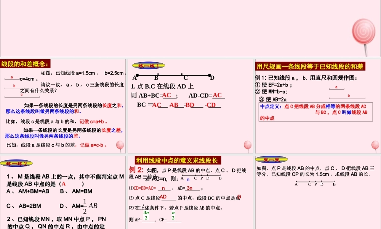Select segment a in the 尺规 slide
Viewport: 381px width, 229px height.
tap(336, 88)
